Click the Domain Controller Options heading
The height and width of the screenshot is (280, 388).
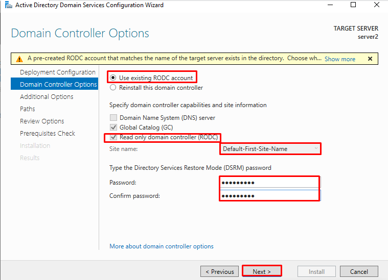pyautogui.click(x=80, y=33)
